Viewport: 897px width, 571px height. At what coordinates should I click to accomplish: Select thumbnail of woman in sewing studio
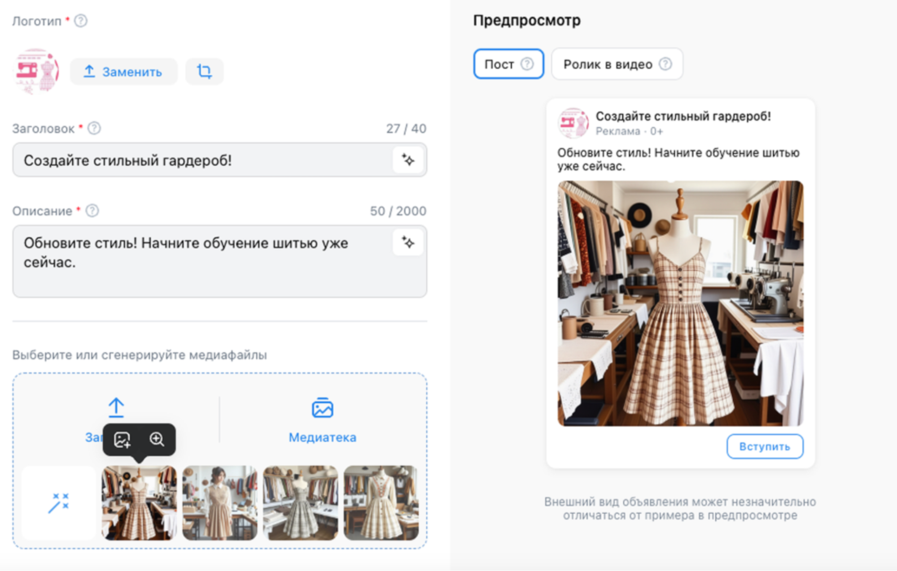pyautogui.click(x=220, y=502)
